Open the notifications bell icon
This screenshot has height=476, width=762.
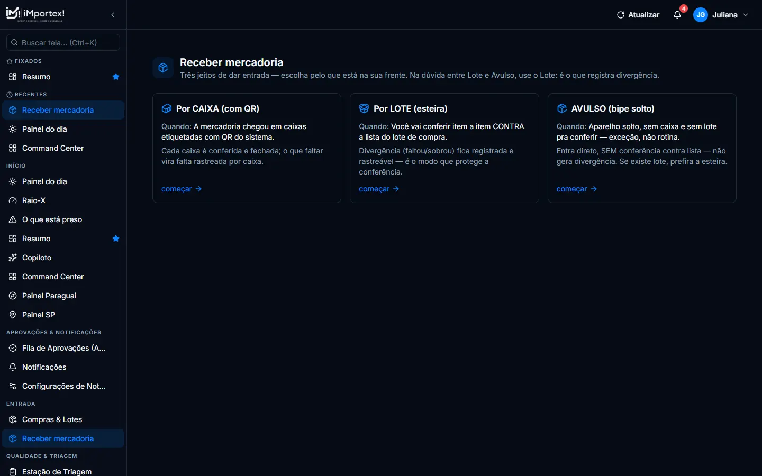pyautogui.click(x=677, y=15)
